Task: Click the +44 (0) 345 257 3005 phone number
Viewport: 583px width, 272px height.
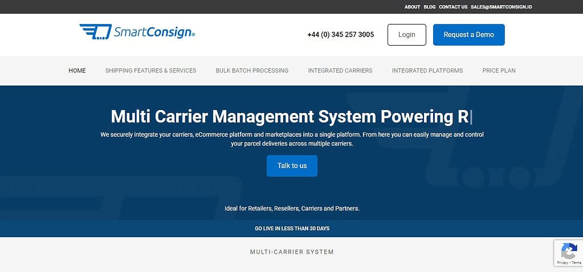Action: (341, 35)
